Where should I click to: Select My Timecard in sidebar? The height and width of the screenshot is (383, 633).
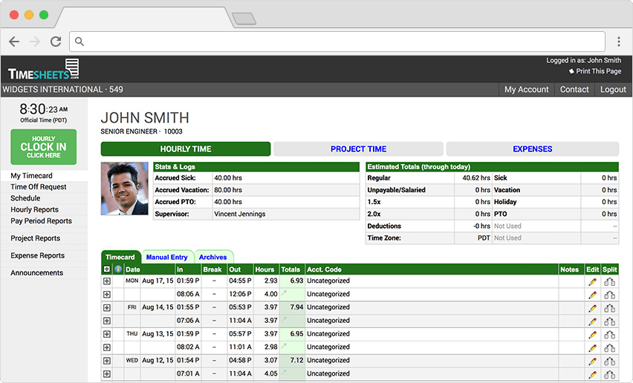click(31, 176)
